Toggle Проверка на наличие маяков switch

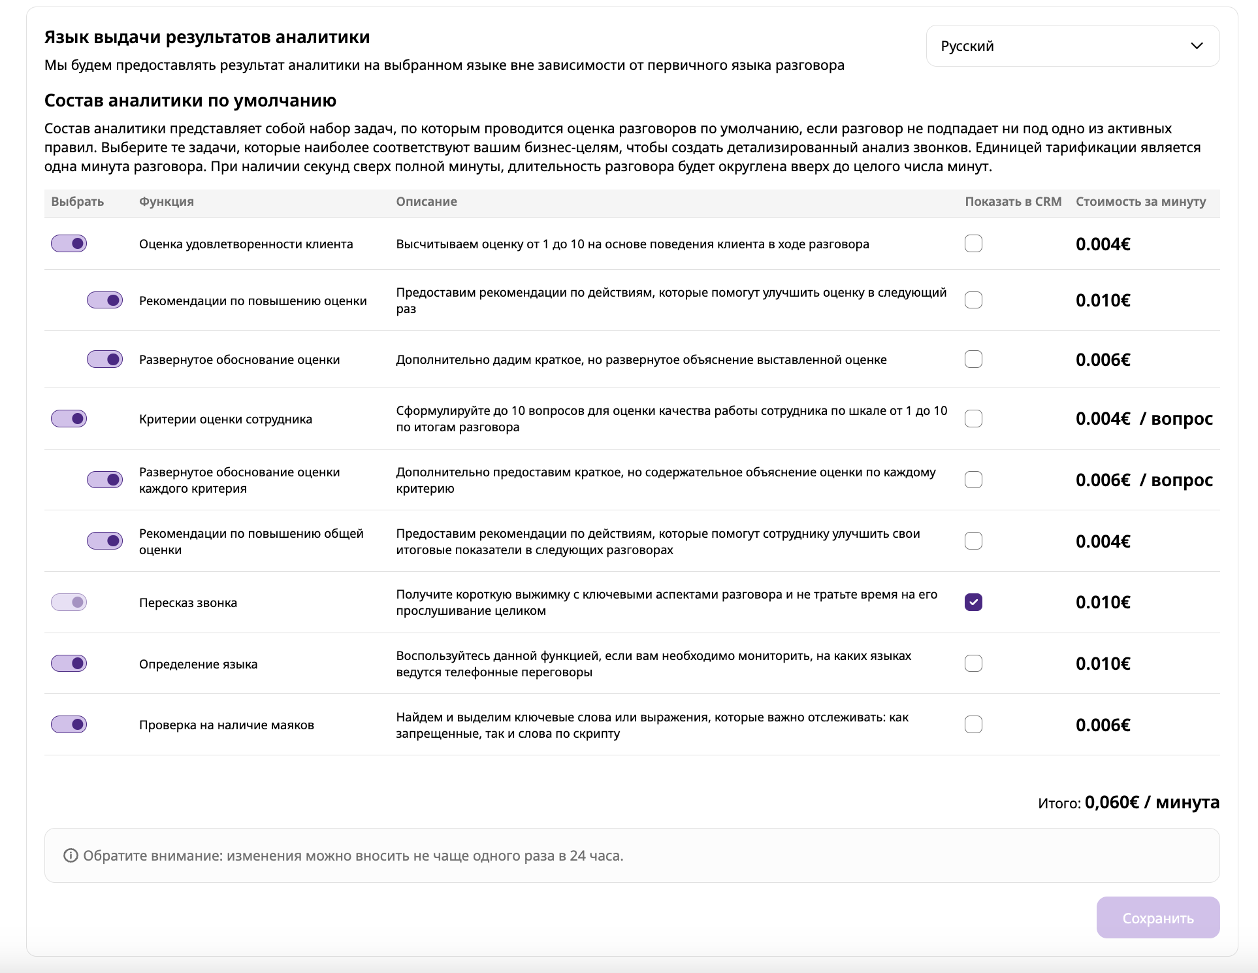click(69, 725)
